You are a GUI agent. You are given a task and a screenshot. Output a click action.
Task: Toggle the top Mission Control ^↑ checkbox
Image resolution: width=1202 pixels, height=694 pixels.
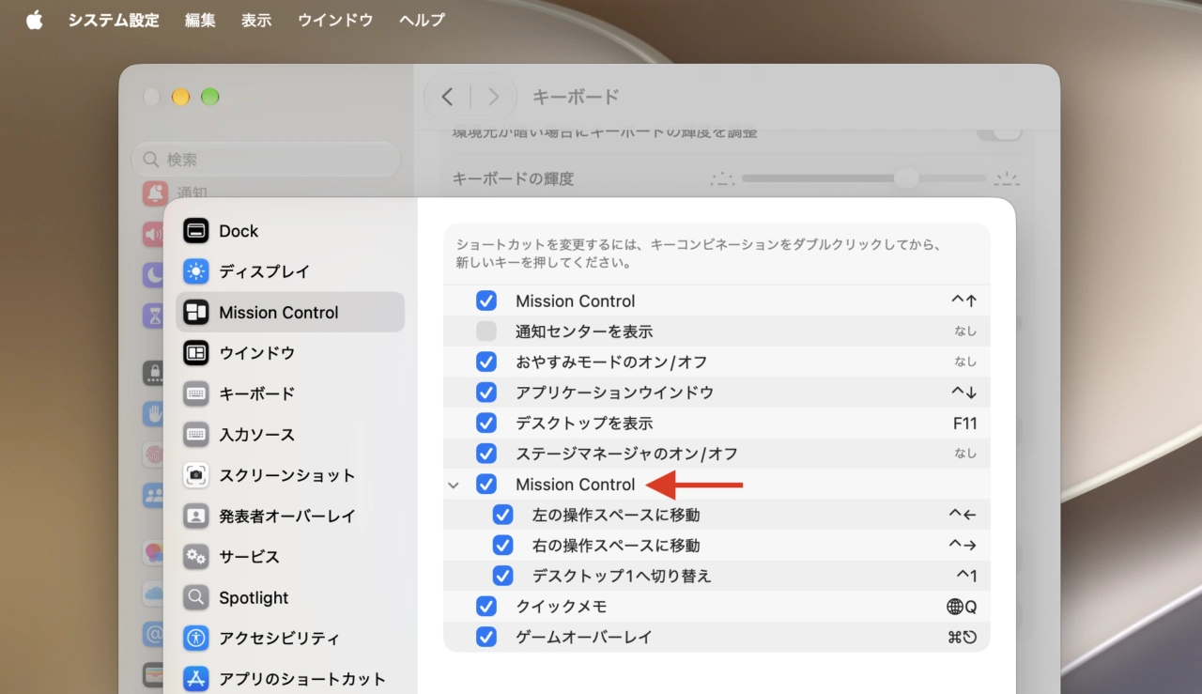click(485, 301)
